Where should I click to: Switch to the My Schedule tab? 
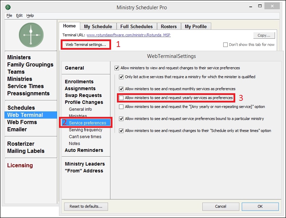[x=98, y=26]
